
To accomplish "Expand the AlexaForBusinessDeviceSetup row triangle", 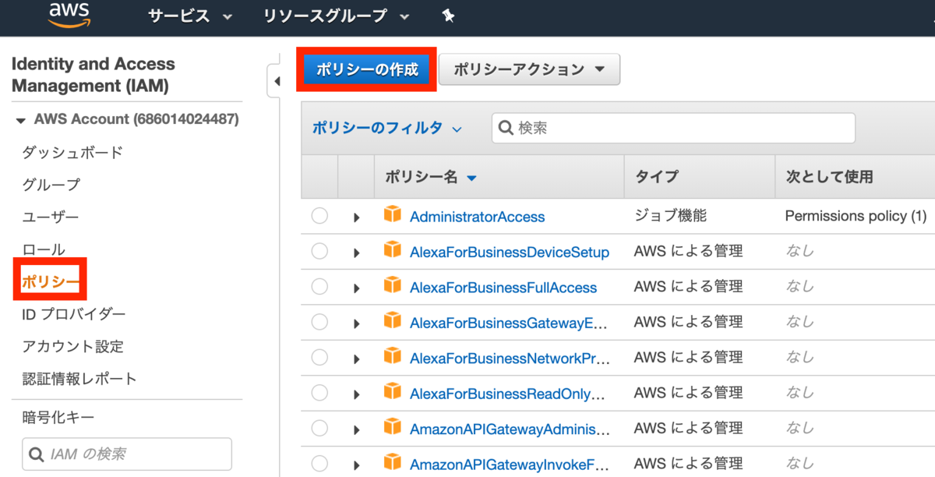I will pyautogui.click(x=357, y=253).
